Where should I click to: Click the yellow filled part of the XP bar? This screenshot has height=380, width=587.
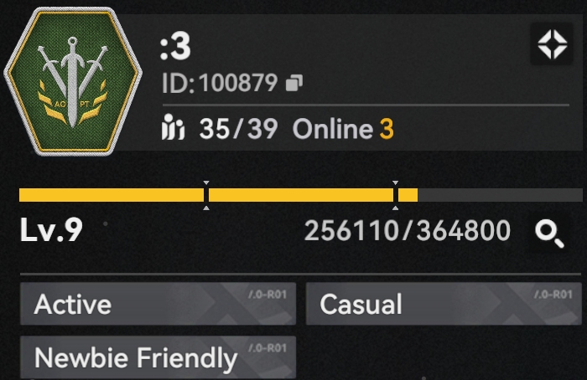[x=218, y=195]
